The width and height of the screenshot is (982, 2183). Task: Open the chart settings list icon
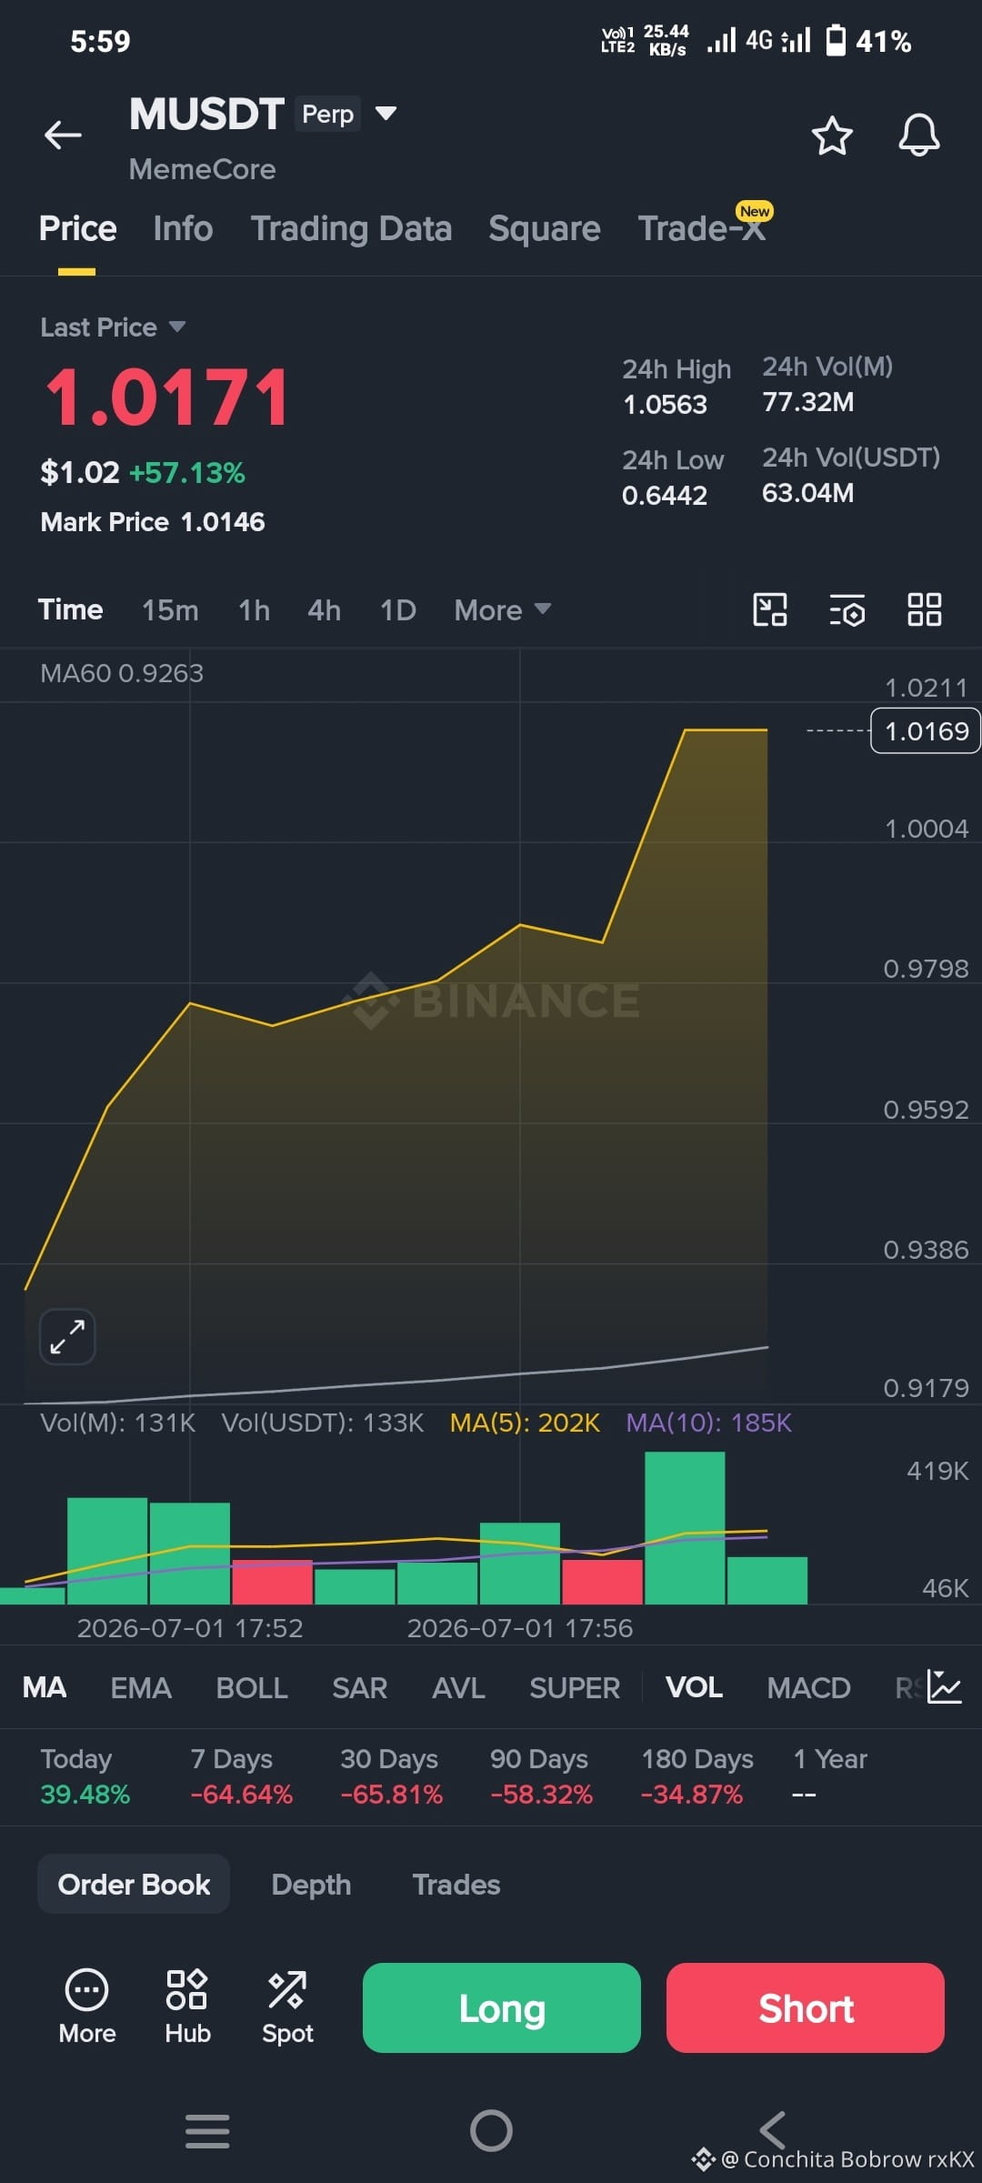click(847, 609)
